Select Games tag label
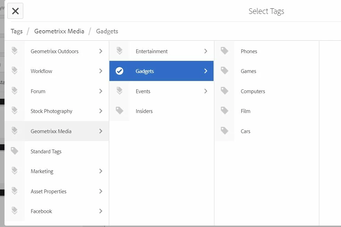The width and height of the screenshot is (341, 227). [x=248, y=71]
